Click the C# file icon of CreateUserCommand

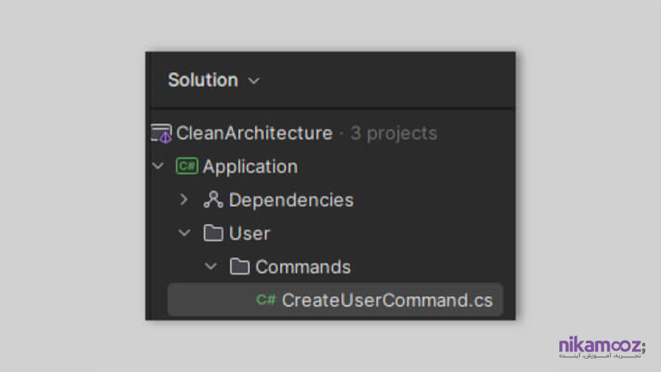(265, 299)
